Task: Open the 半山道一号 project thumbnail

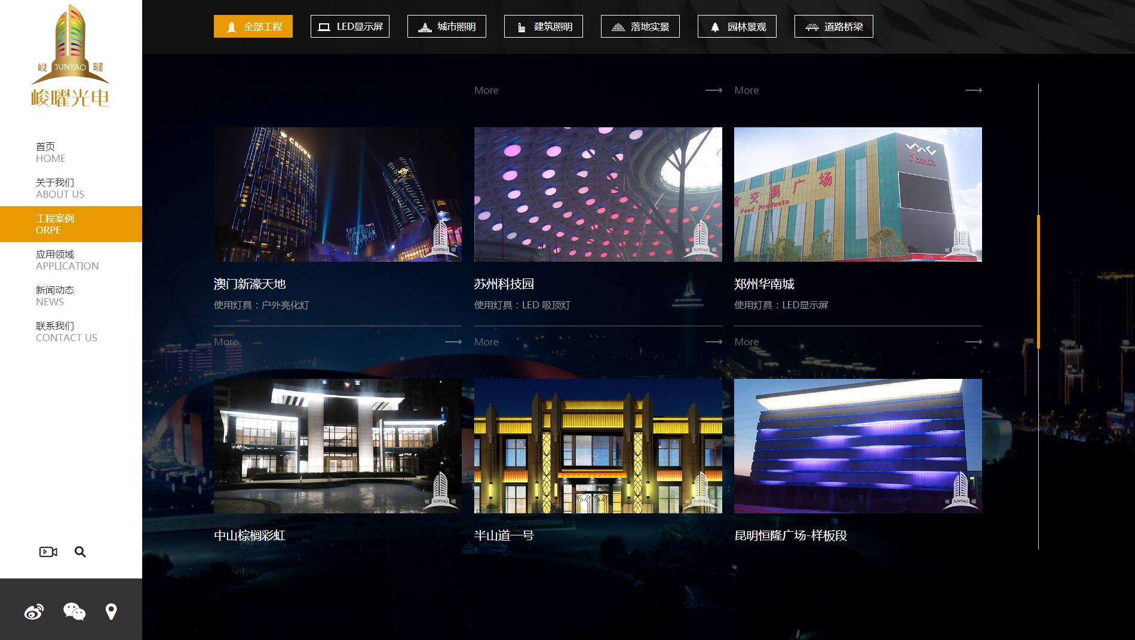Action: (x=598, y=446)
